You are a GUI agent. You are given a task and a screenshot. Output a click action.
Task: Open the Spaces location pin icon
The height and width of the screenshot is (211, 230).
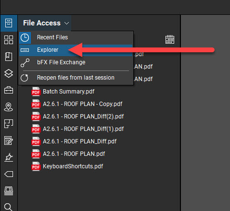click(9, 107)
